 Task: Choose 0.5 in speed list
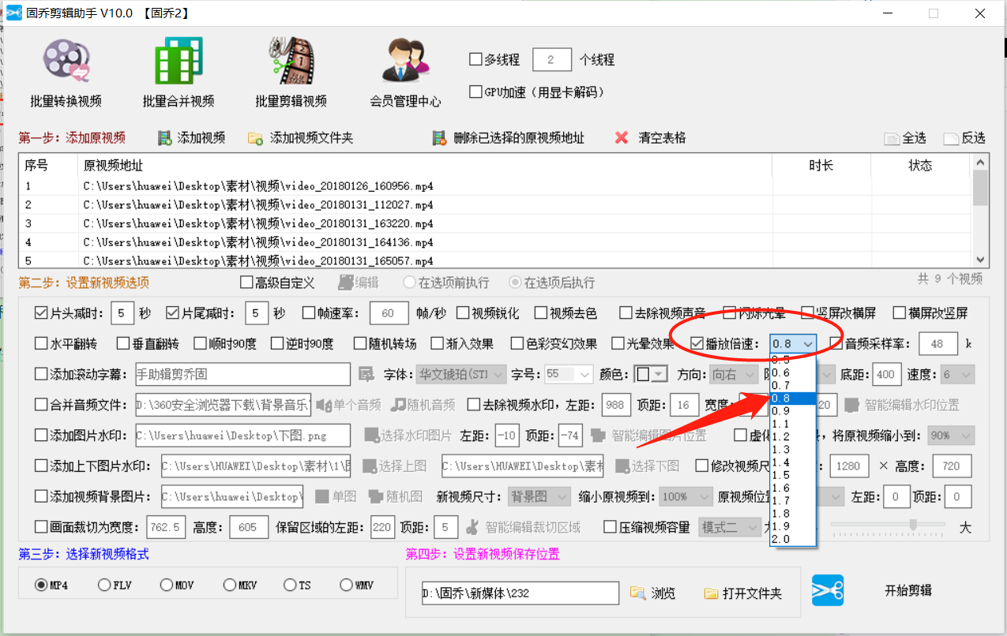[x=793, y=359]
